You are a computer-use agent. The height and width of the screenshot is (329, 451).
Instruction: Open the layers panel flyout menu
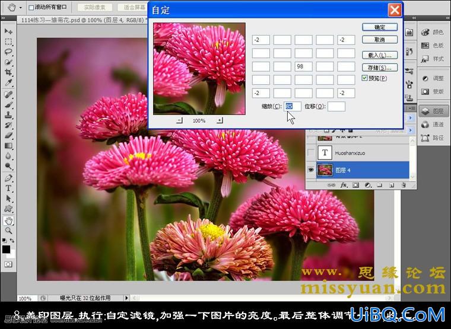[412, 108]
